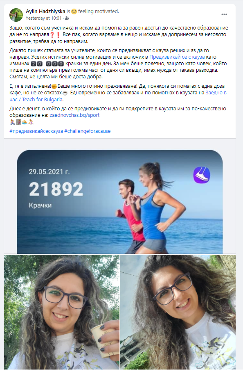Click the red question mark emoji
Viewport: 243px width, 372px height.
pyautogui.click(x=52, y=34)
